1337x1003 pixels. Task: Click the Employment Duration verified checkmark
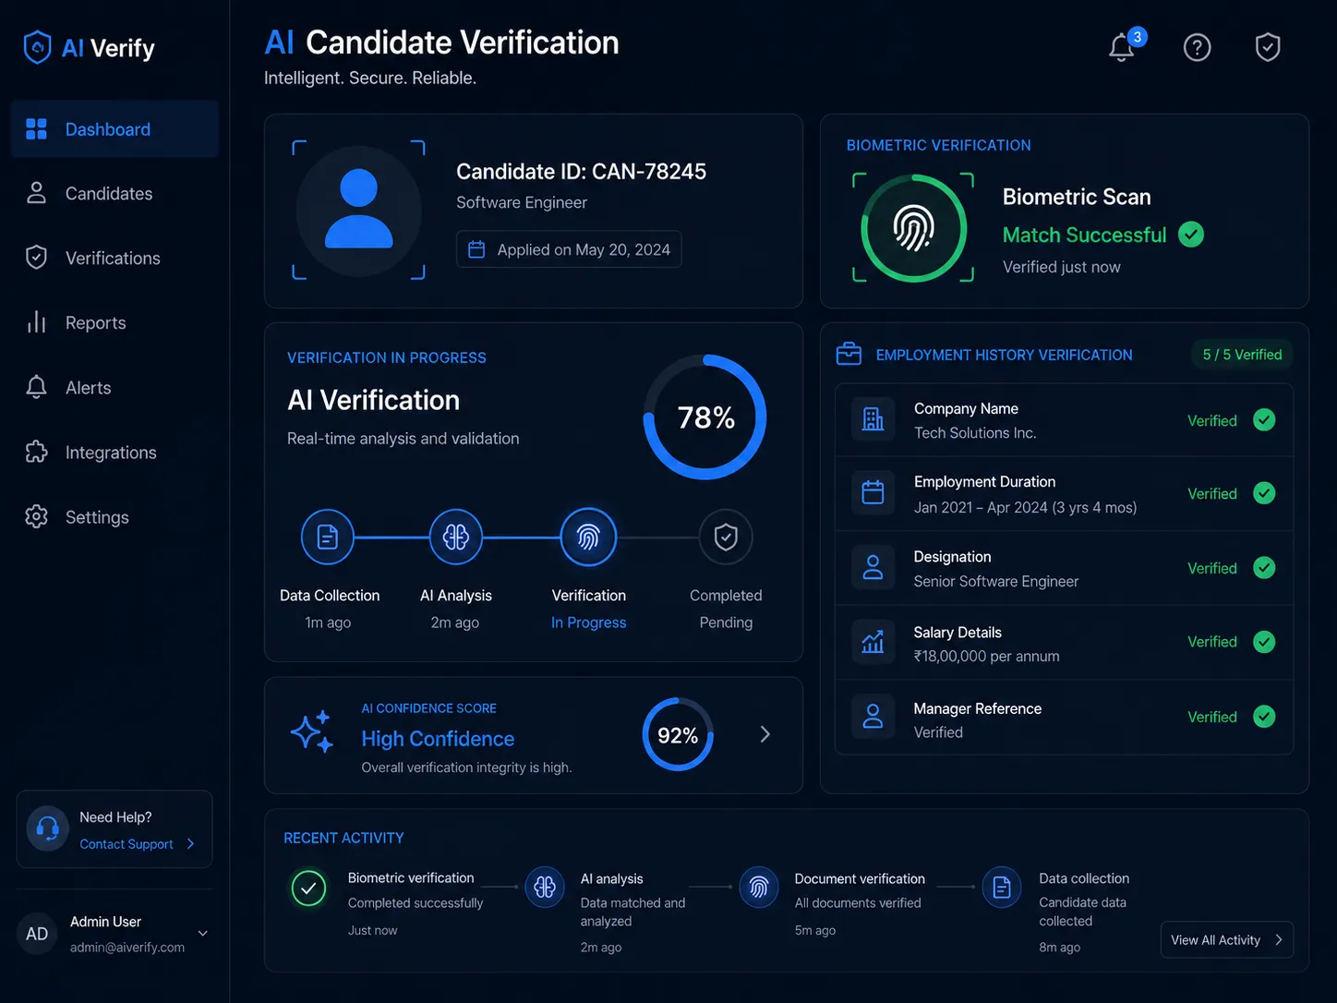point(1264,493)
